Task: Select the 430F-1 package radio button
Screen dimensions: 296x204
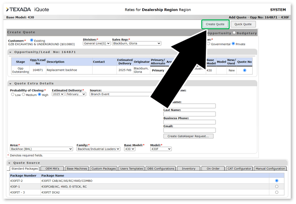Action: coord(277,186)
